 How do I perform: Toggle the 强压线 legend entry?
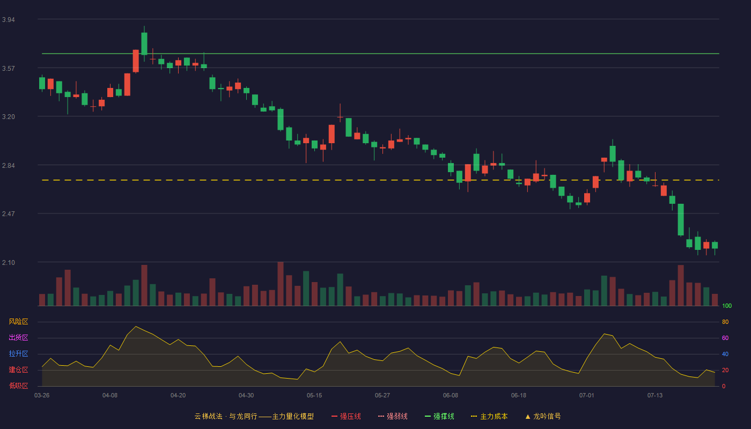click(346, 416)
